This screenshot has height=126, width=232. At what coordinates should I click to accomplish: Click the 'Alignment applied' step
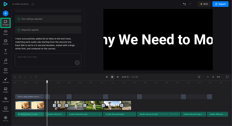(48, 30)
